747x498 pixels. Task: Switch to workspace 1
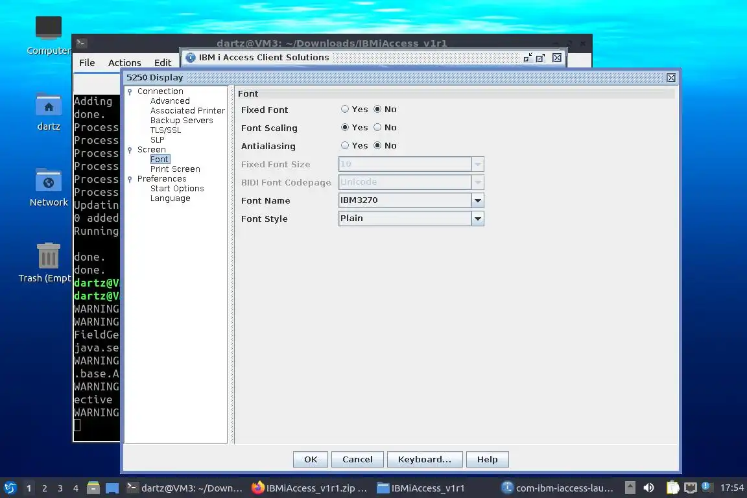click(29, 488)
